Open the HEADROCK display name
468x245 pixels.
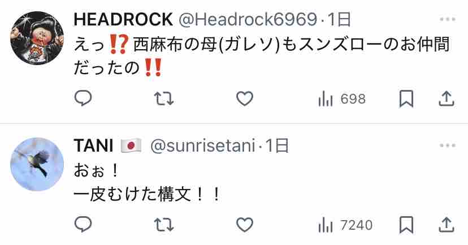pos(123,19)
